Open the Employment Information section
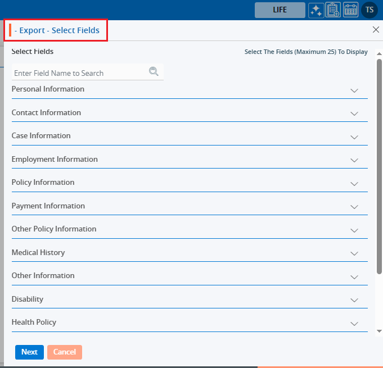Viewport: 383px width, 368px height. pyautogui.click(x=354, y=160)
